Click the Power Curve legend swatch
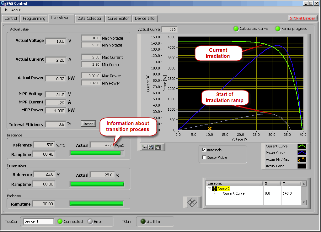Image resolution: width=321 pixels, height=232 pixels. click(302, 153)
